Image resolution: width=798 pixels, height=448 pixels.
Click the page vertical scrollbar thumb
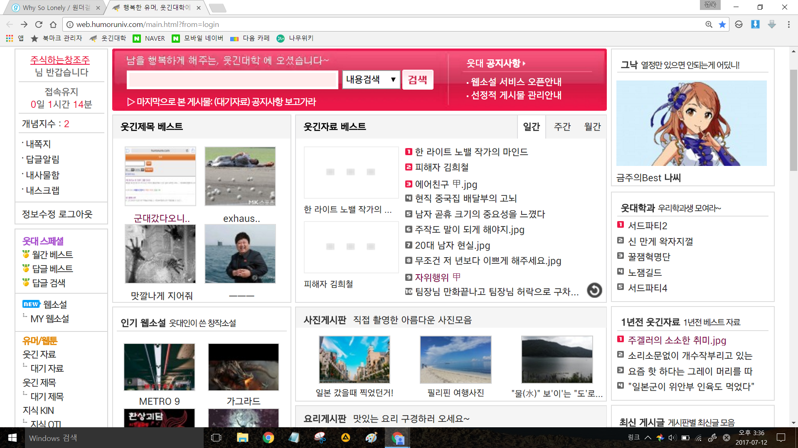point(793,120)
